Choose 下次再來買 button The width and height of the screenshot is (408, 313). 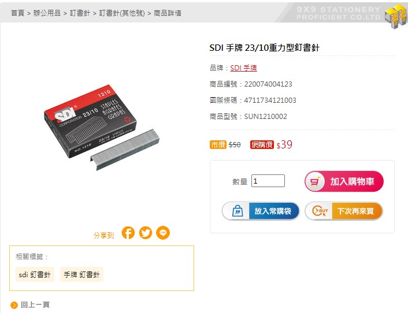click(344, 211)
